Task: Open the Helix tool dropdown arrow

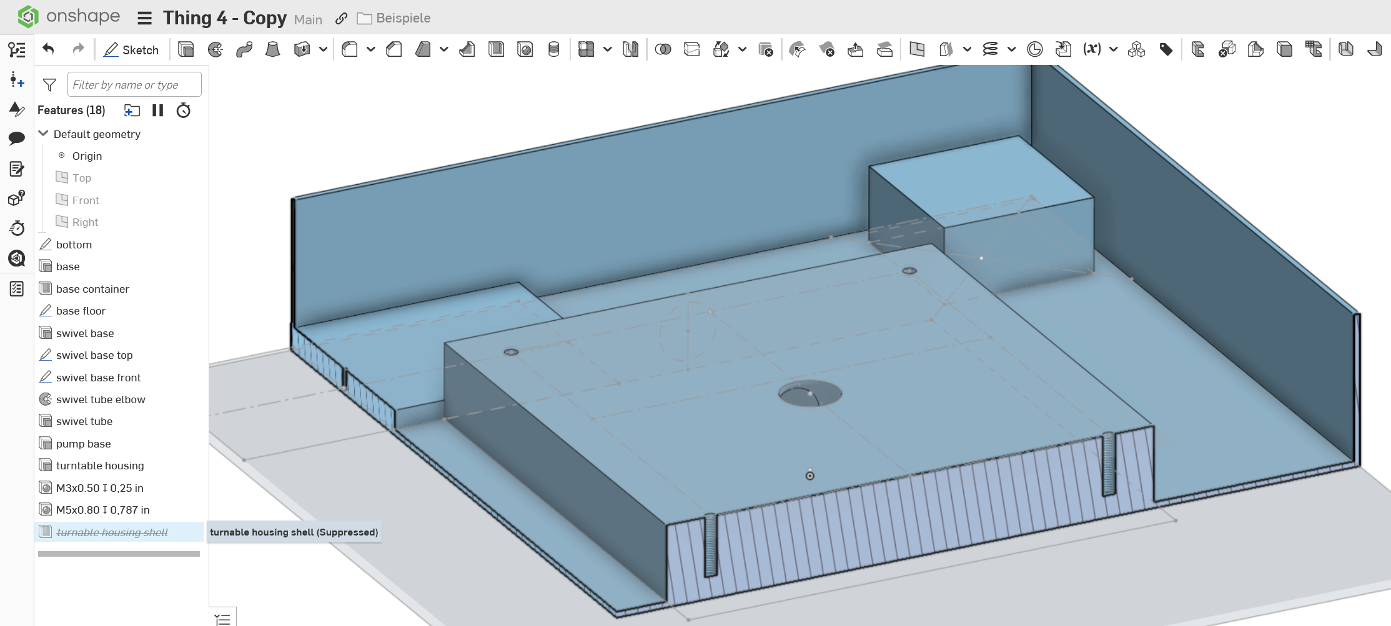Action: 1011,49
